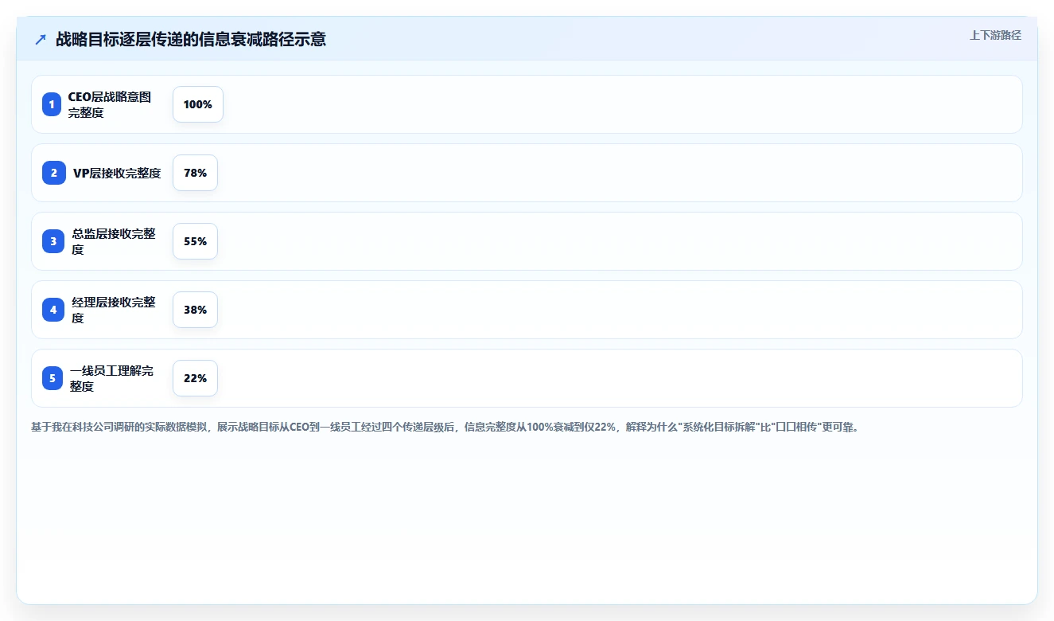Click the CEO层战略意图完整度 label

tap(110, 104)
